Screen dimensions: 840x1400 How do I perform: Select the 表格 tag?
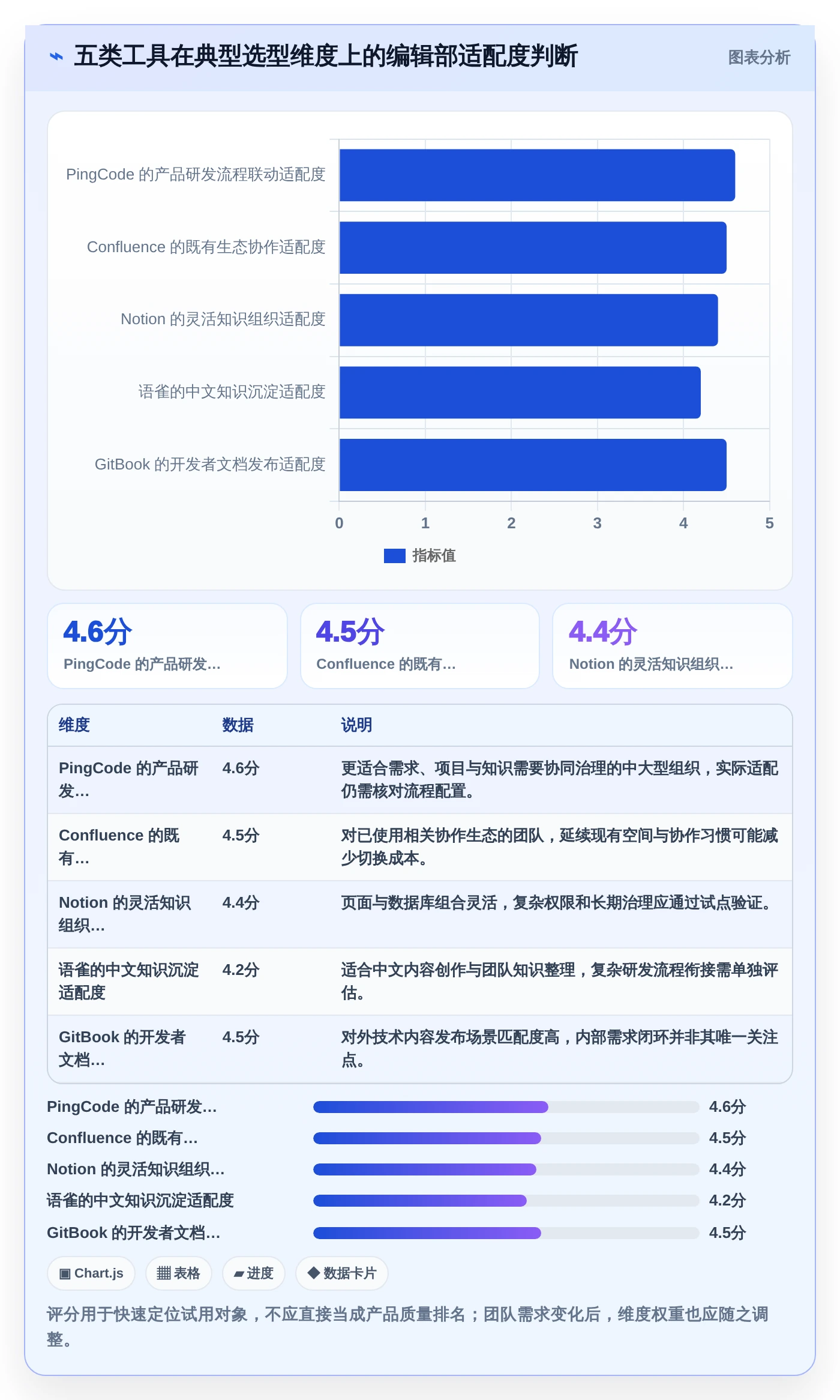[x=179, y=1273]
